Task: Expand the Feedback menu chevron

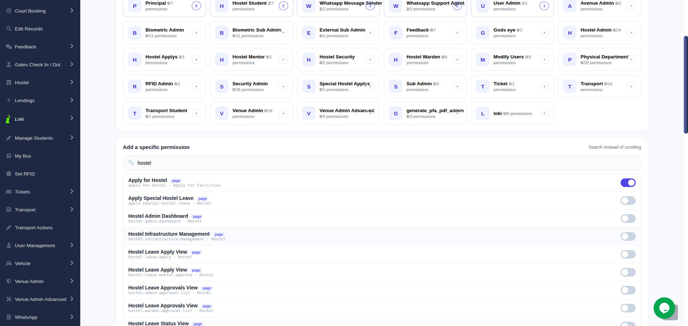Action: 72,46
